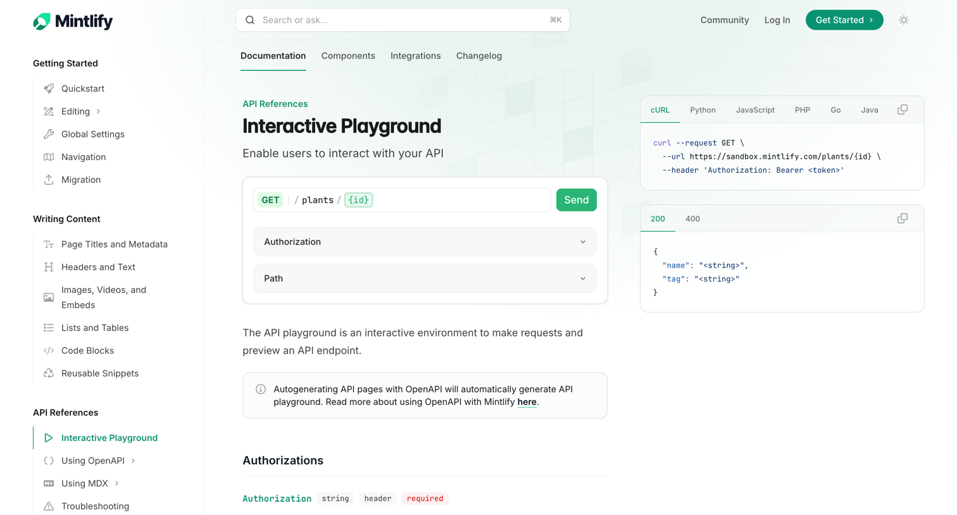The image size is (957, 515).
Task: Click the Troubleshooting warning icon
Action: [x=49, y=506]
